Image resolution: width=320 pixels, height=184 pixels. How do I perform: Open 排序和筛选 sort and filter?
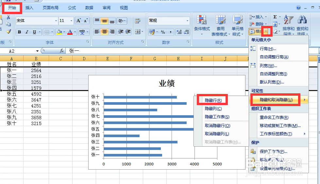point(288,25)
